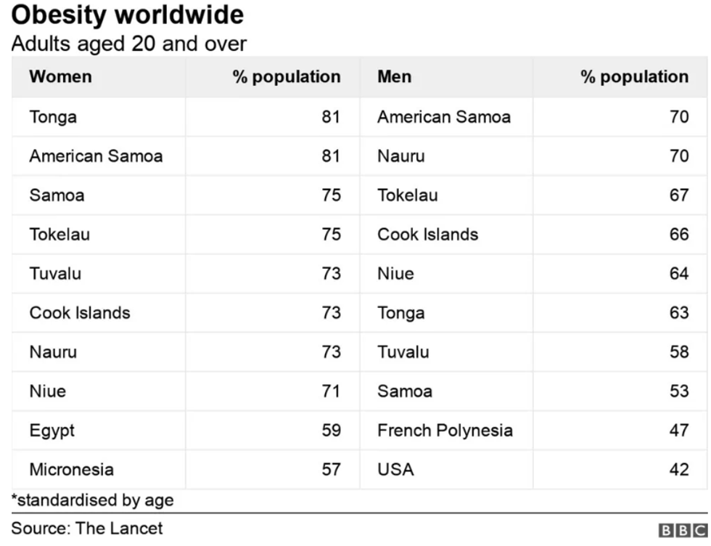Select Tonga in the Women column
The width and height of the screenshot is (711, 546).
53,117
